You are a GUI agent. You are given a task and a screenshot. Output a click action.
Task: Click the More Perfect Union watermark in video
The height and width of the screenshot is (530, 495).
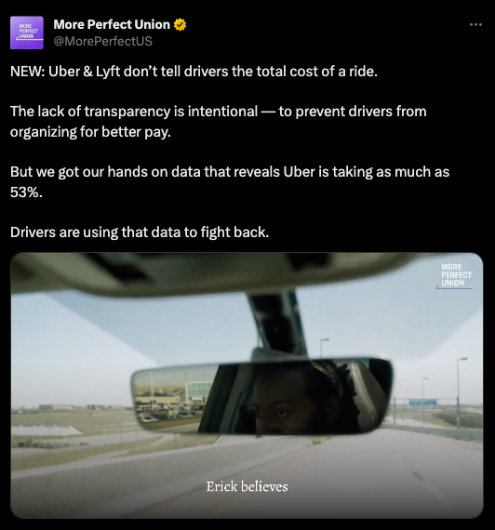click(454, 276)
